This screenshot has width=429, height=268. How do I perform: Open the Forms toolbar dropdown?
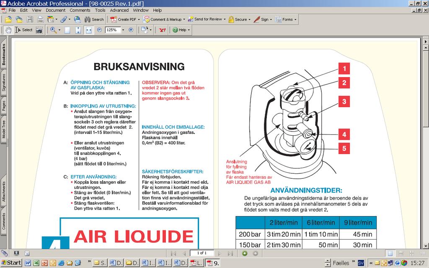coord(286,19)
